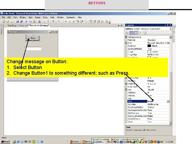Viewport: 192px width, 144px height.
Task: Expand the Font property node
Action: (126, 43)
